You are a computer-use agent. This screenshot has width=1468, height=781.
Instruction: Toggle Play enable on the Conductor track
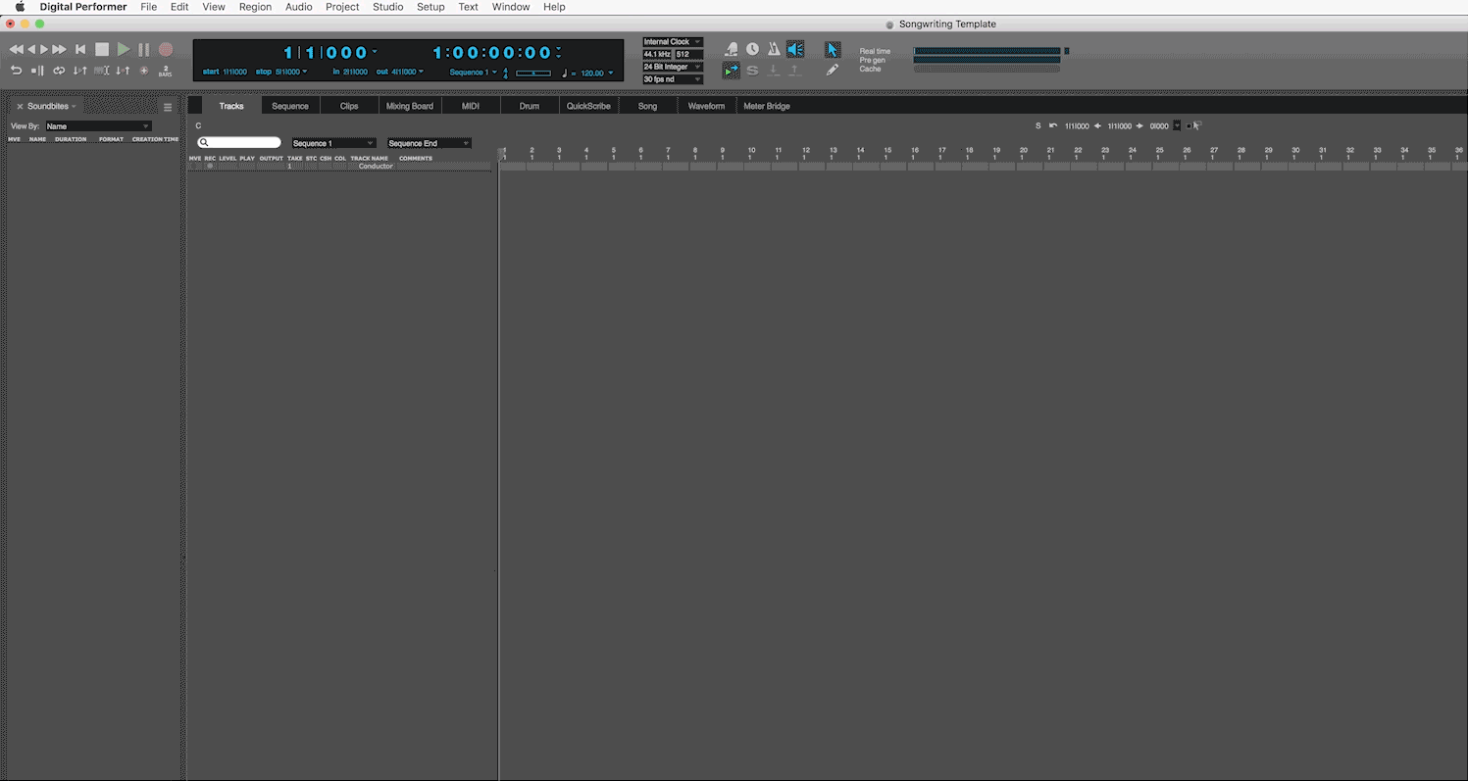click(x=246, y=166)
